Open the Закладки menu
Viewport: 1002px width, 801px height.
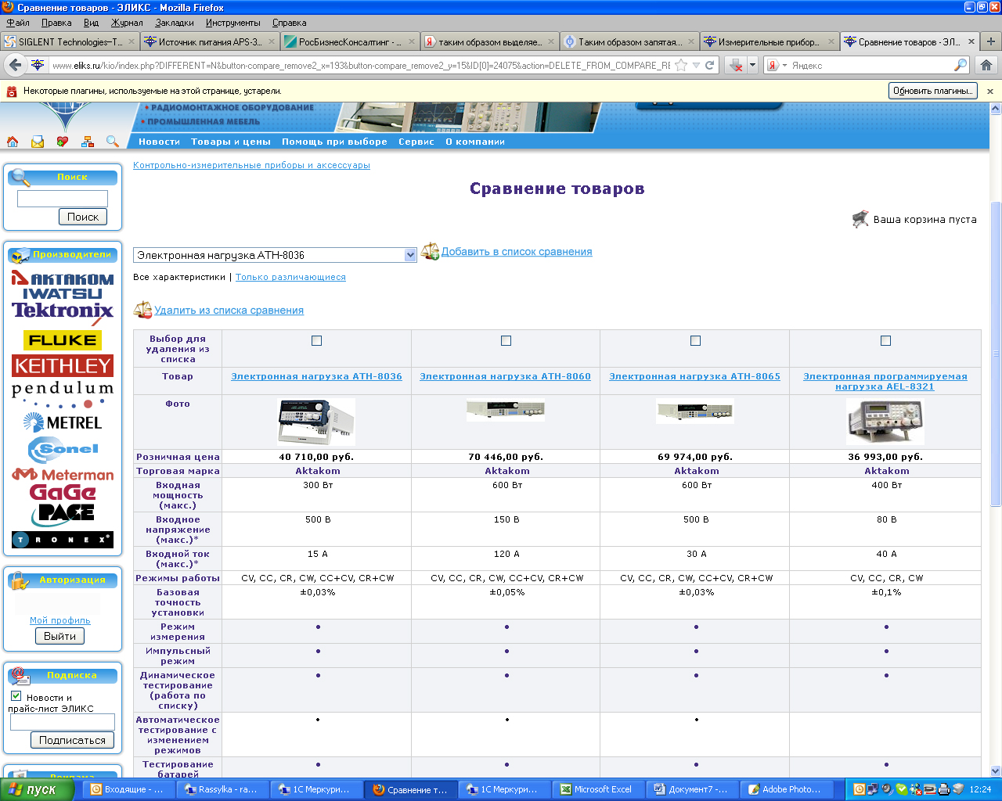point(175,23)
